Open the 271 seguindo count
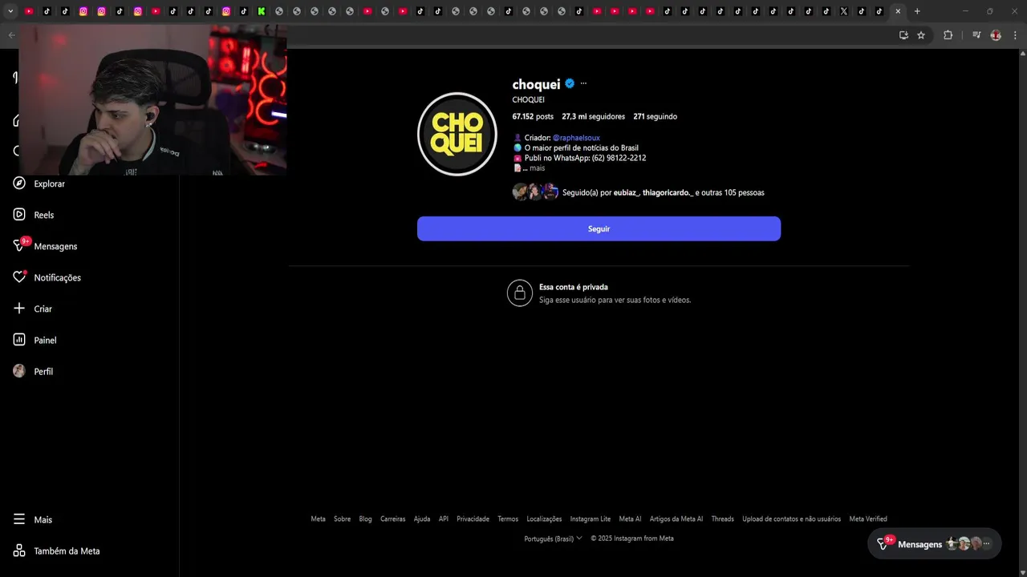Viewport: 1027px width, 577px height. point(655,116)
